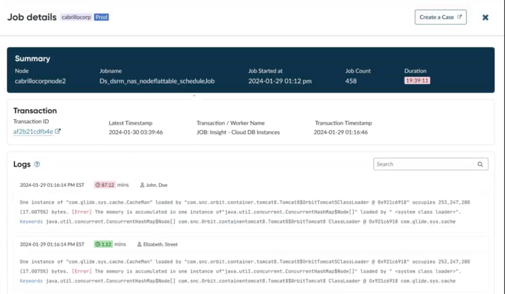Click the user icon beside John, Doe
This screenshot has height=294, width=505.
tap(142, 185)
